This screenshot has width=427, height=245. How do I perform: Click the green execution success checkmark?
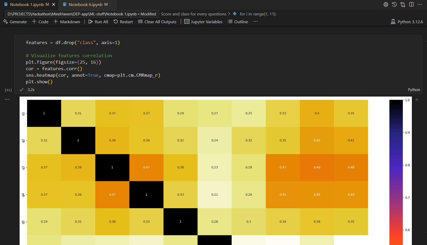(x=22, y=89)
